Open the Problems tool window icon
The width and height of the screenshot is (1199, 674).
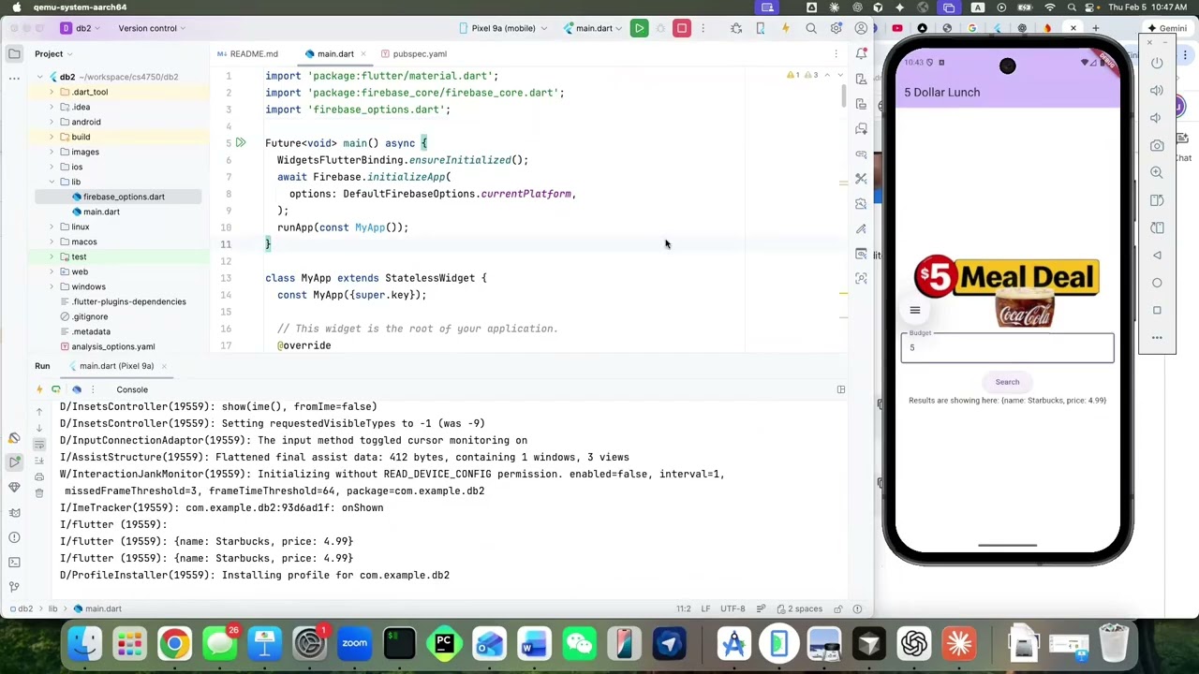[14, 537]
